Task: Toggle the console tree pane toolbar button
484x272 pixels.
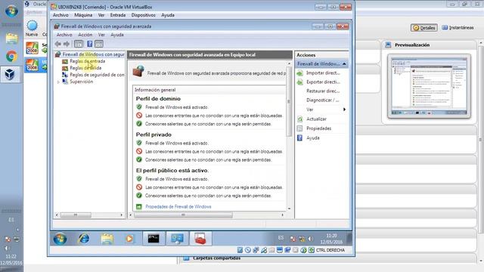Action: (79, 44)
